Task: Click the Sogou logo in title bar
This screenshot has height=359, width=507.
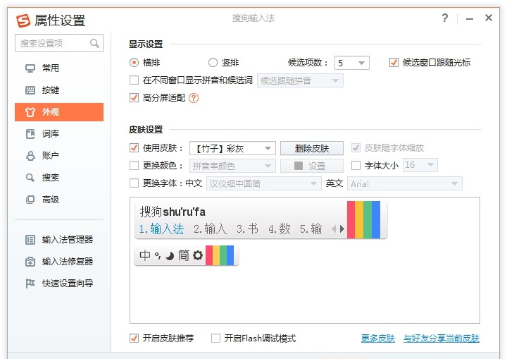Action: [23, 20]
